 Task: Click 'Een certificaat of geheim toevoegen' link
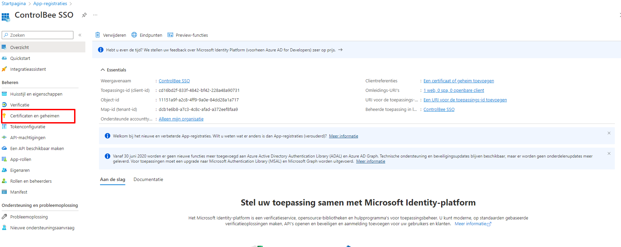coord(458,81)
